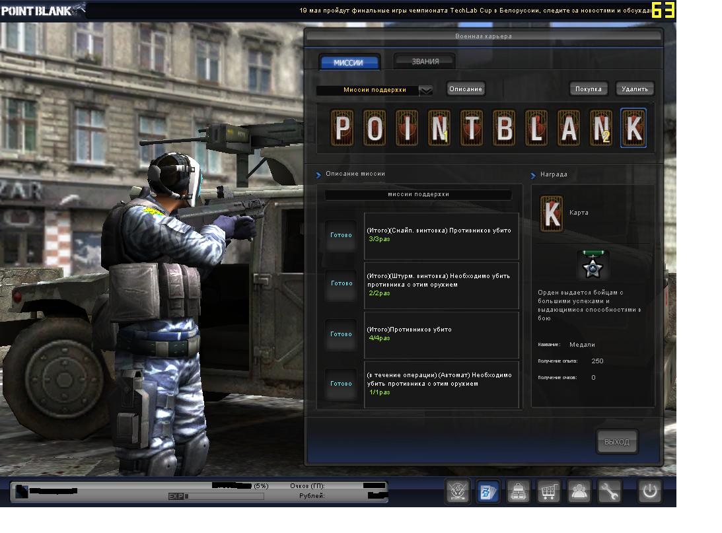Open the inventory backpack icon
Screen dimensions: 722x533
tap(518, 491)
